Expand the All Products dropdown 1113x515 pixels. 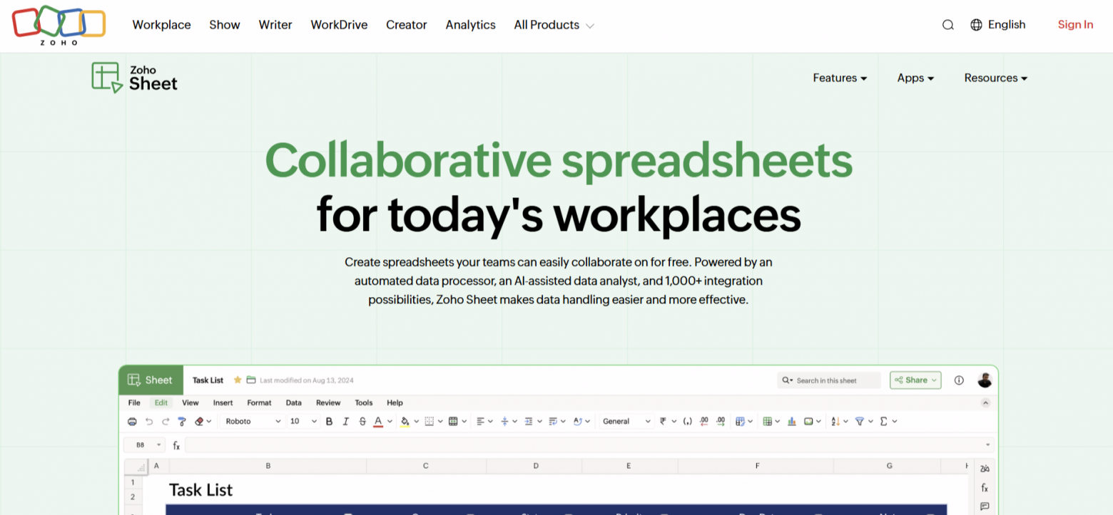(x=554, y=25)
